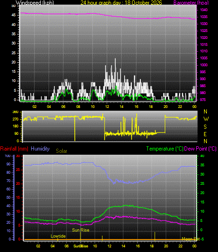Click the 'Windspeed (kph)' axis title
Image resolution: width=218 pixels, height=252 pixels.
pyautogui.click(x=35, y=3)
